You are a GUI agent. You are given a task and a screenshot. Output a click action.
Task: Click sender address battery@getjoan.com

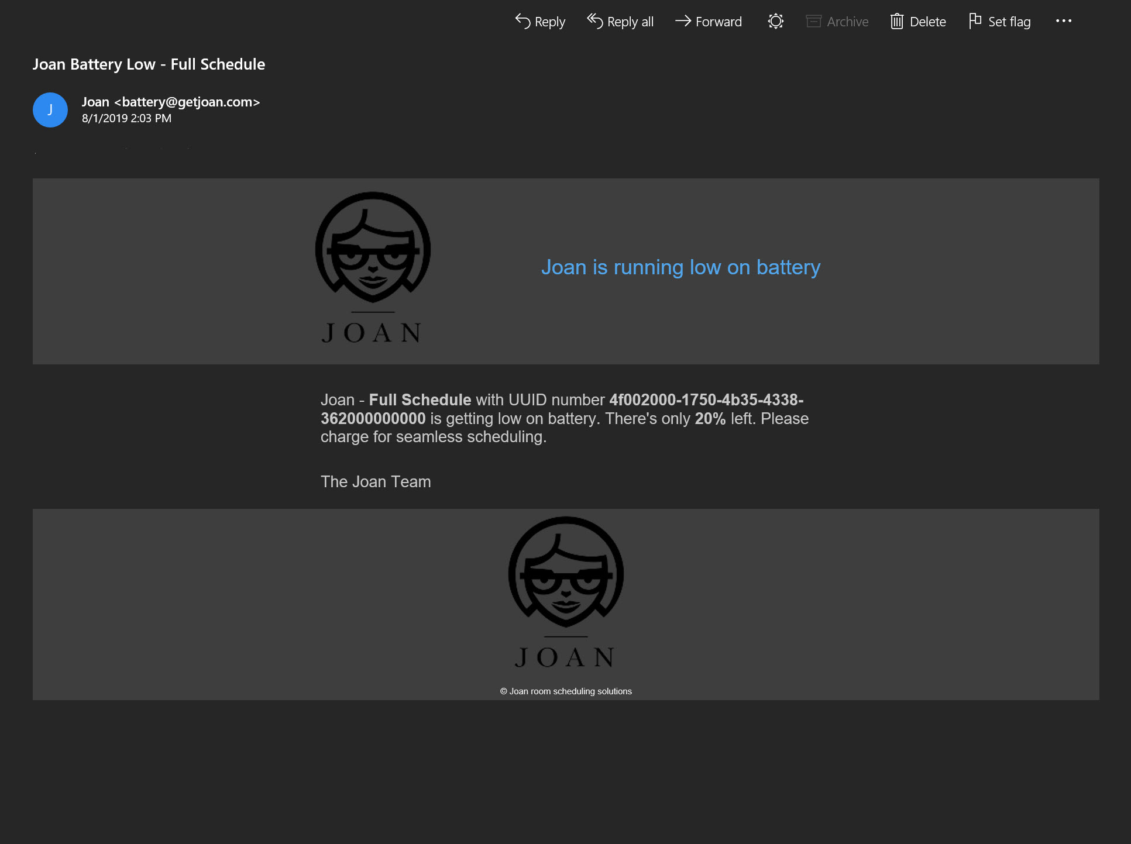[x=187, y=102]
